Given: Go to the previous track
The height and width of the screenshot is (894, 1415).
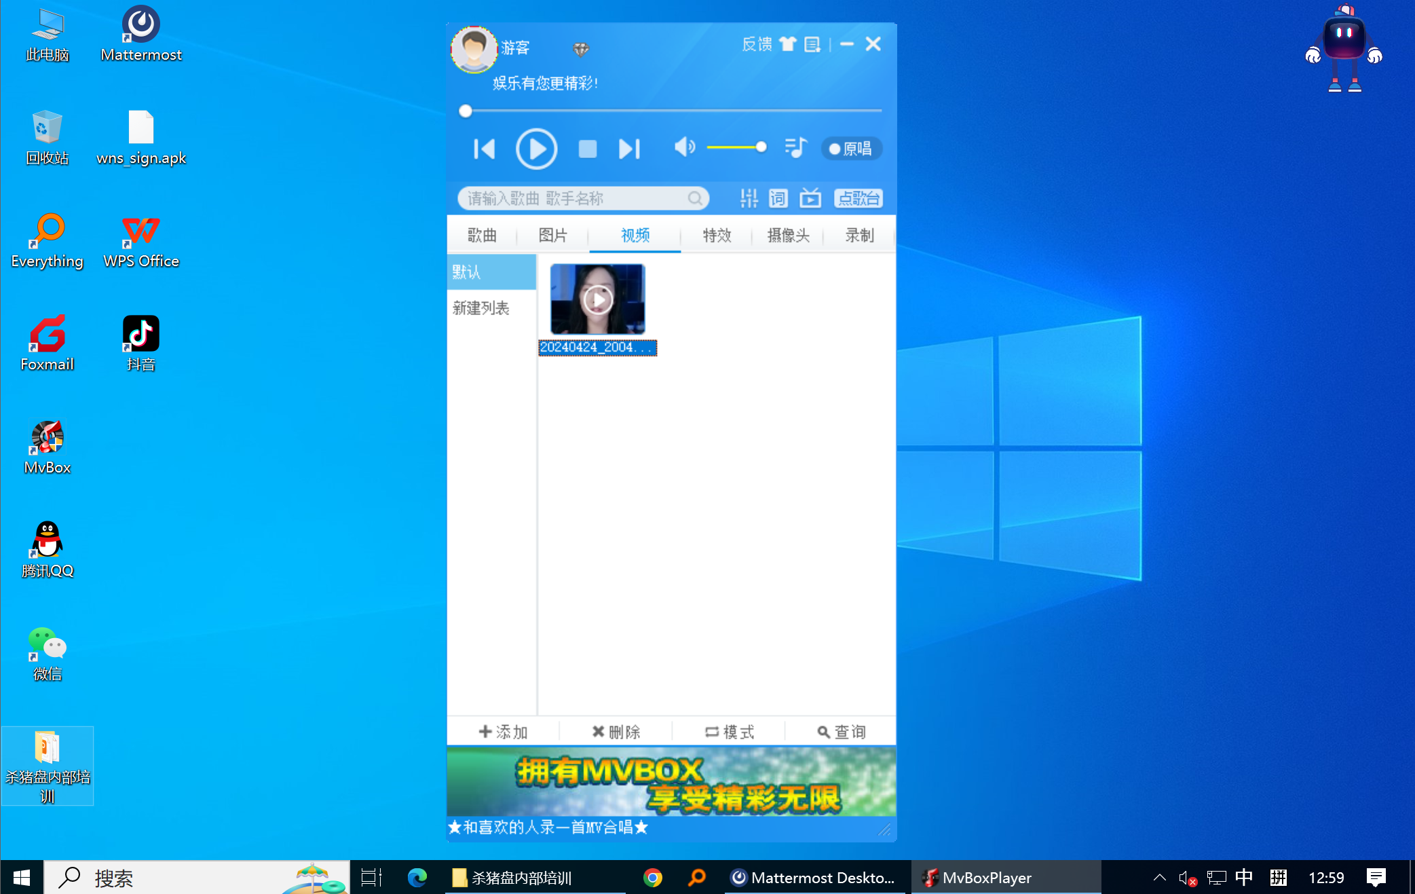Looking at the screenshot, I should pos(485,149).
